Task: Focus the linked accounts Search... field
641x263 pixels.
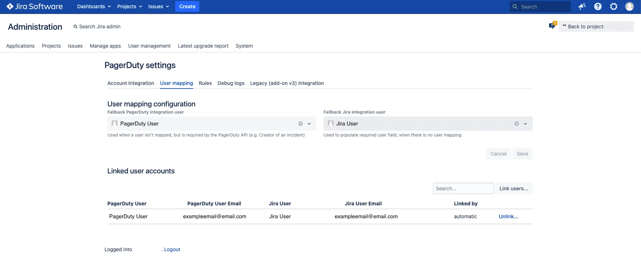Action: click(x=463, y=188)
